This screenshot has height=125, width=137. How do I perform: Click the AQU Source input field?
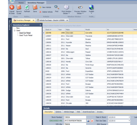coord(119,124)
